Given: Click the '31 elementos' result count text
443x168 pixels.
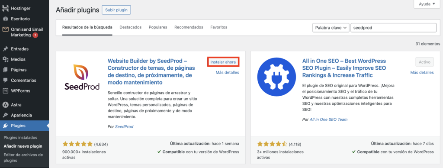Looking at the screenshot, I should click(428, 44).
